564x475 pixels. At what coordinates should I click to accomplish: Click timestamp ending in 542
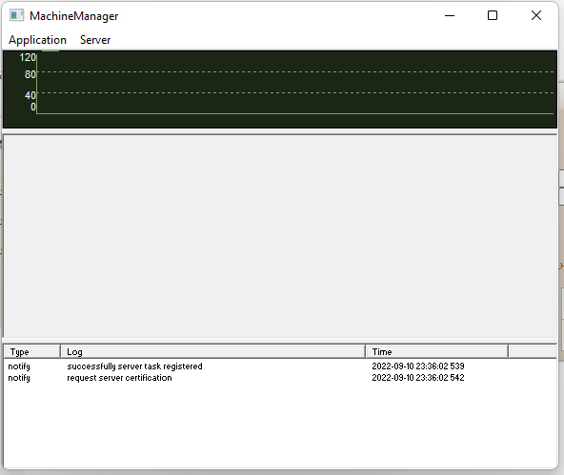(x=418, y=378)
